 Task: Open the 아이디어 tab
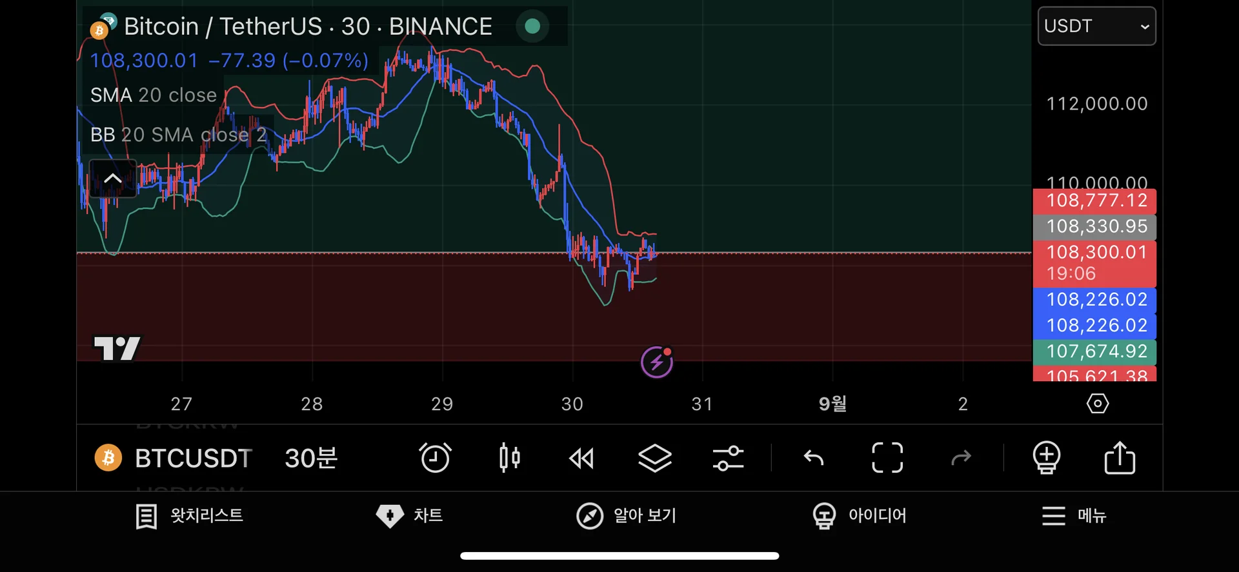tap(860, 516)
